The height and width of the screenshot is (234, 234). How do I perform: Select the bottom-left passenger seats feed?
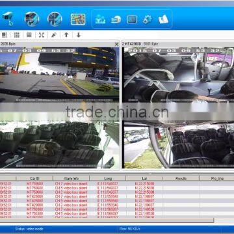pyautogui.click(x=59, y=145)
